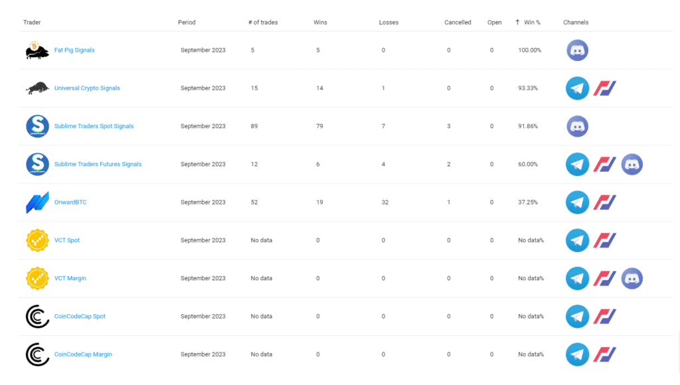680x385 pixels.
Task: Open Telegram channel for VCT Spot
Action: coord(577,240)
